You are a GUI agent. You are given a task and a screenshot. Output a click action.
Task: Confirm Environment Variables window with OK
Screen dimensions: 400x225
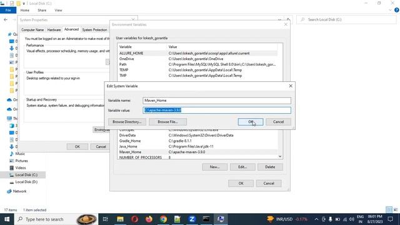coord(241,183)
